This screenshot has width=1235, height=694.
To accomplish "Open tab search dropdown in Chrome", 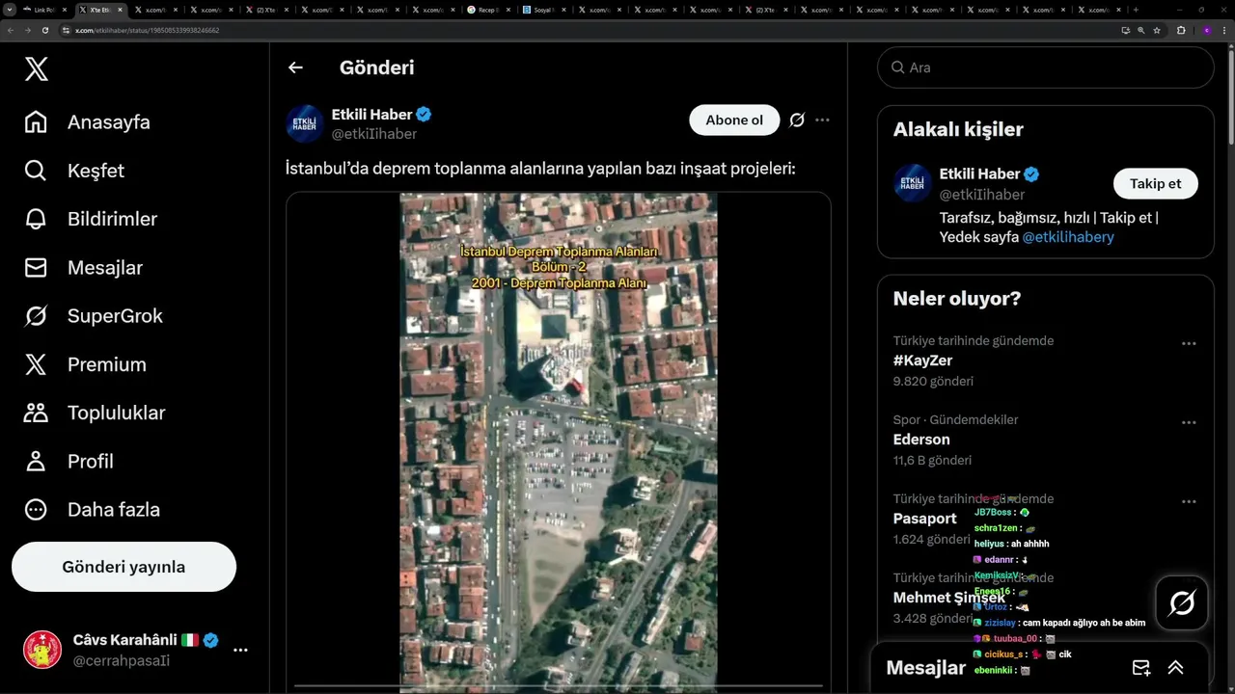I will tap(10, 10).
